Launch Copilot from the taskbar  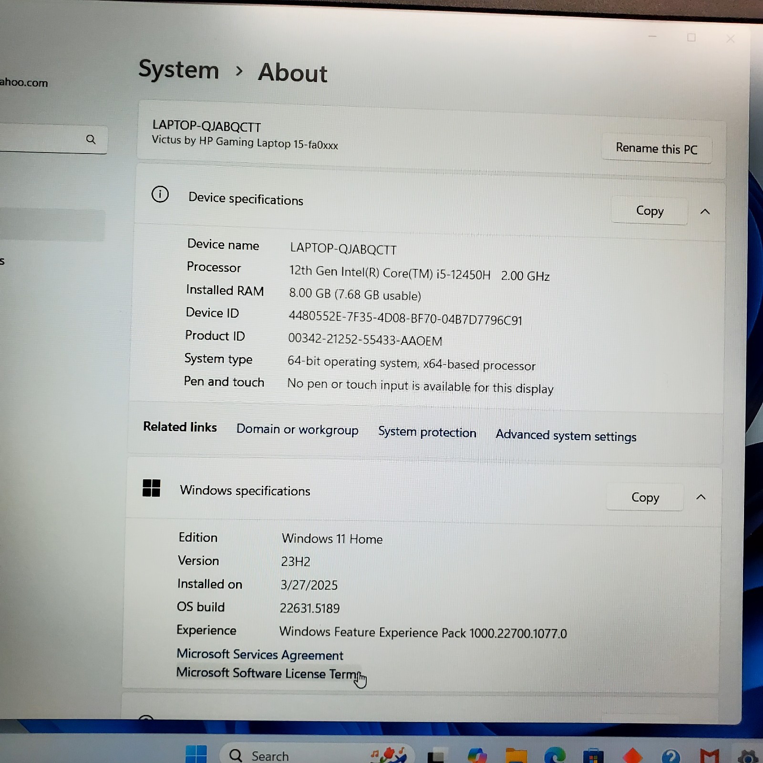tap(477, 755)
